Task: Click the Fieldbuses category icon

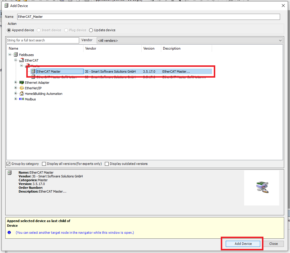Action: [15, 55]
